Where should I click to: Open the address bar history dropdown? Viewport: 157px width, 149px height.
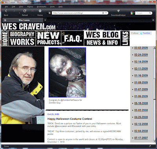(x=106, y=13)
